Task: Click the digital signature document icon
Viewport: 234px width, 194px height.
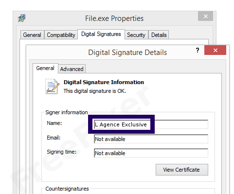Action: 52,87
